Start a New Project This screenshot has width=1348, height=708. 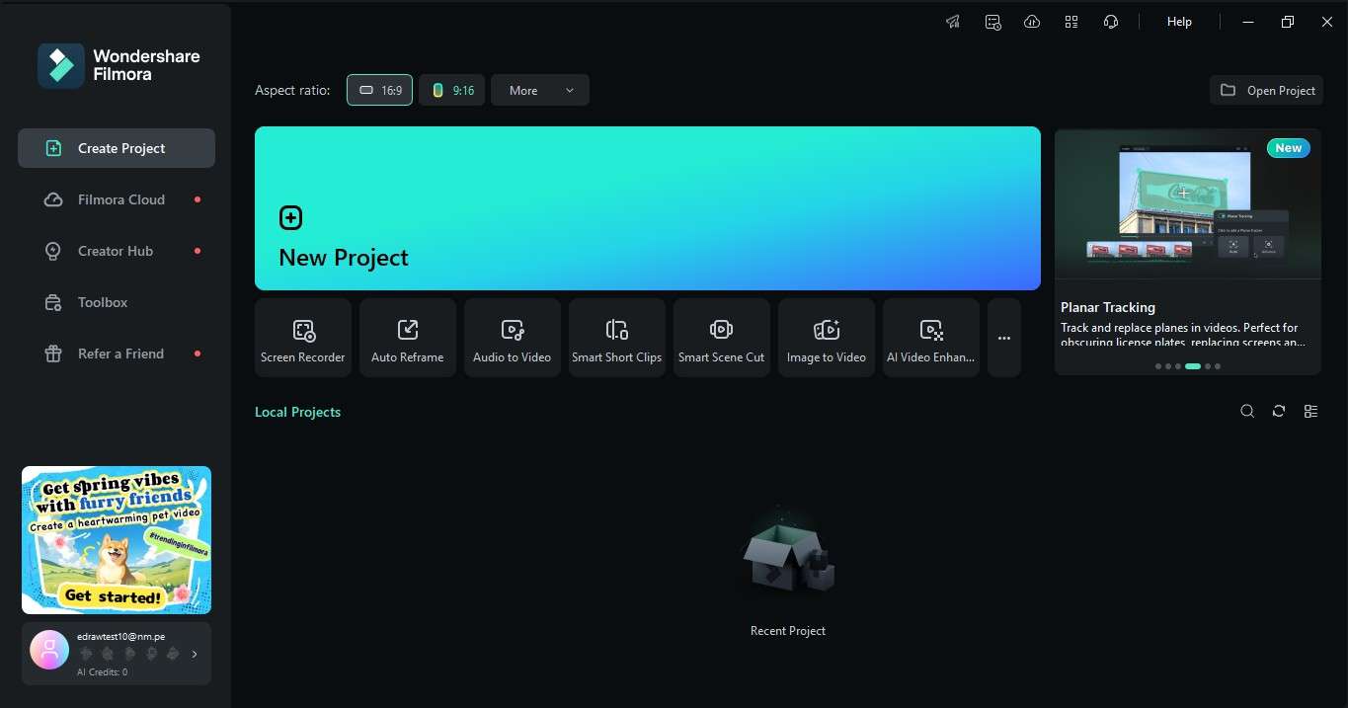point(648,208)
